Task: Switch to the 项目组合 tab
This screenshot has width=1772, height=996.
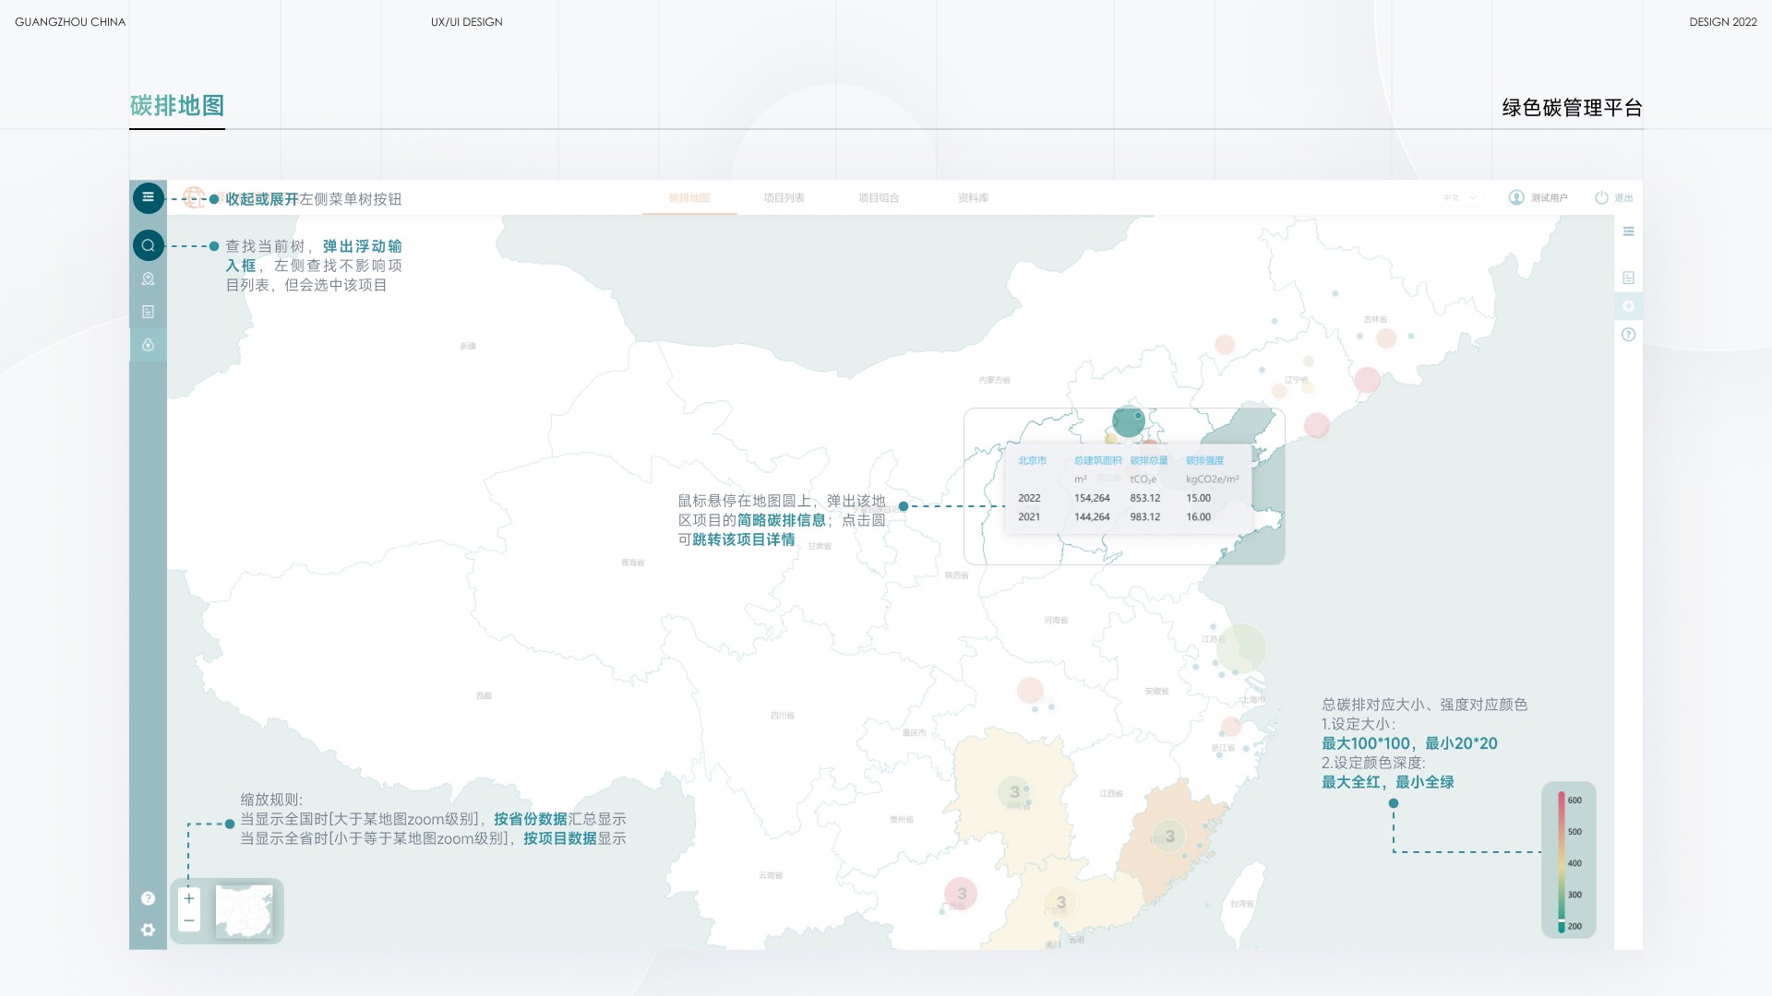Action: 878,197
